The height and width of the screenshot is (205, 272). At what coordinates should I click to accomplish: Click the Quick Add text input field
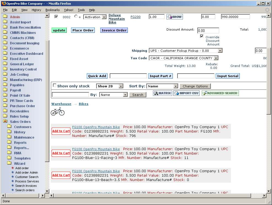[128, 76]
